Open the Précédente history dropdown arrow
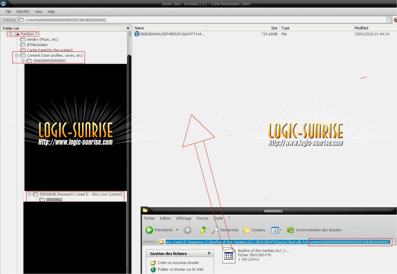 point(177,230)
